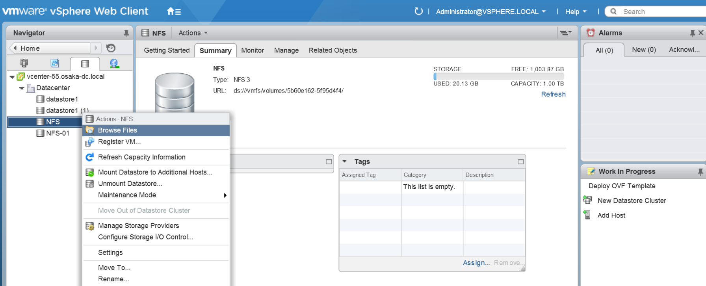This screenshot has height=286, width=706.
Task: Select NFS-01 datastore in tree
Action: [58, 134]
